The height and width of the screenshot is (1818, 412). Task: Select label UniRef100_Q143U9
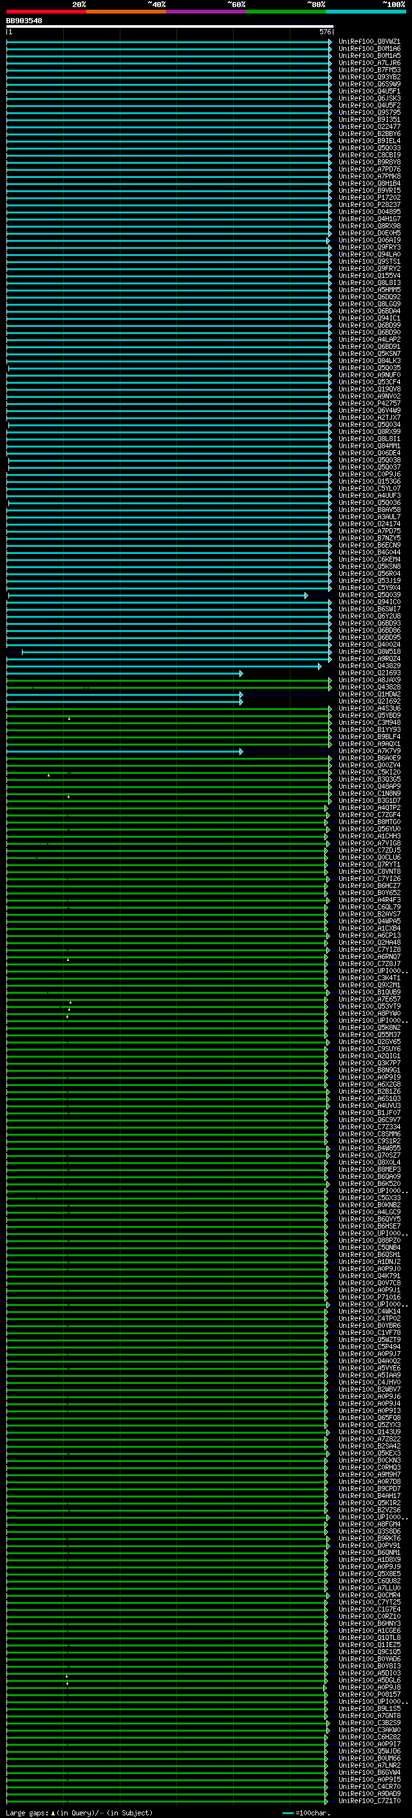[369, 1432]
